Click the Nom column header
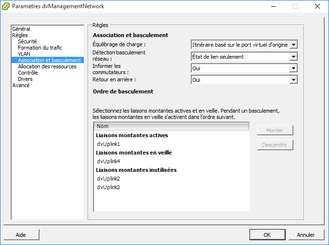The height and width of the screenshot is (245, 329). tap(171, 126)
